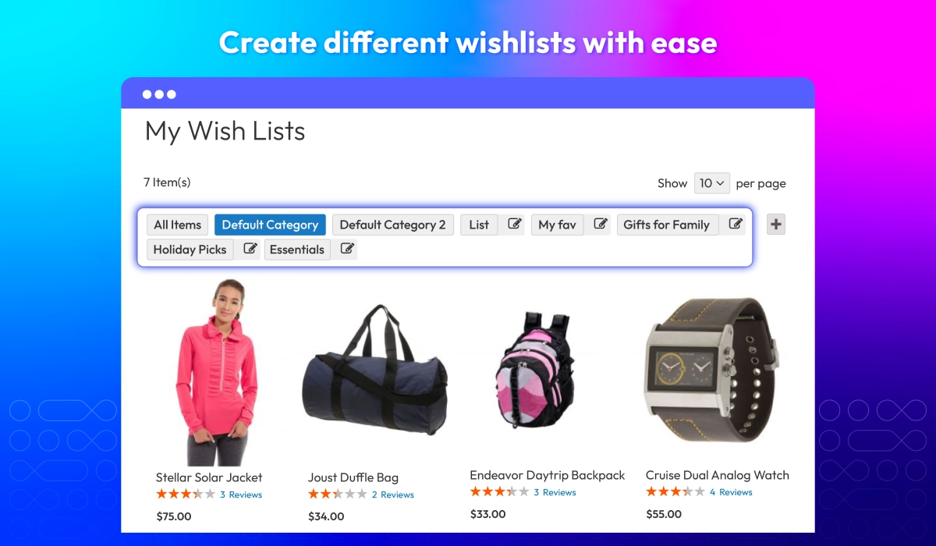Switch to Default Category tab
This screenshot has width=936, height=546.
click(x=270, y=225)
